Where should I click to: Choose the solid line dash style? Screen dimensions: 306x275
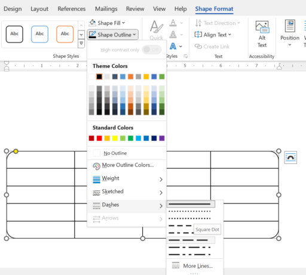pyautogui.click(x=191, y=204)
